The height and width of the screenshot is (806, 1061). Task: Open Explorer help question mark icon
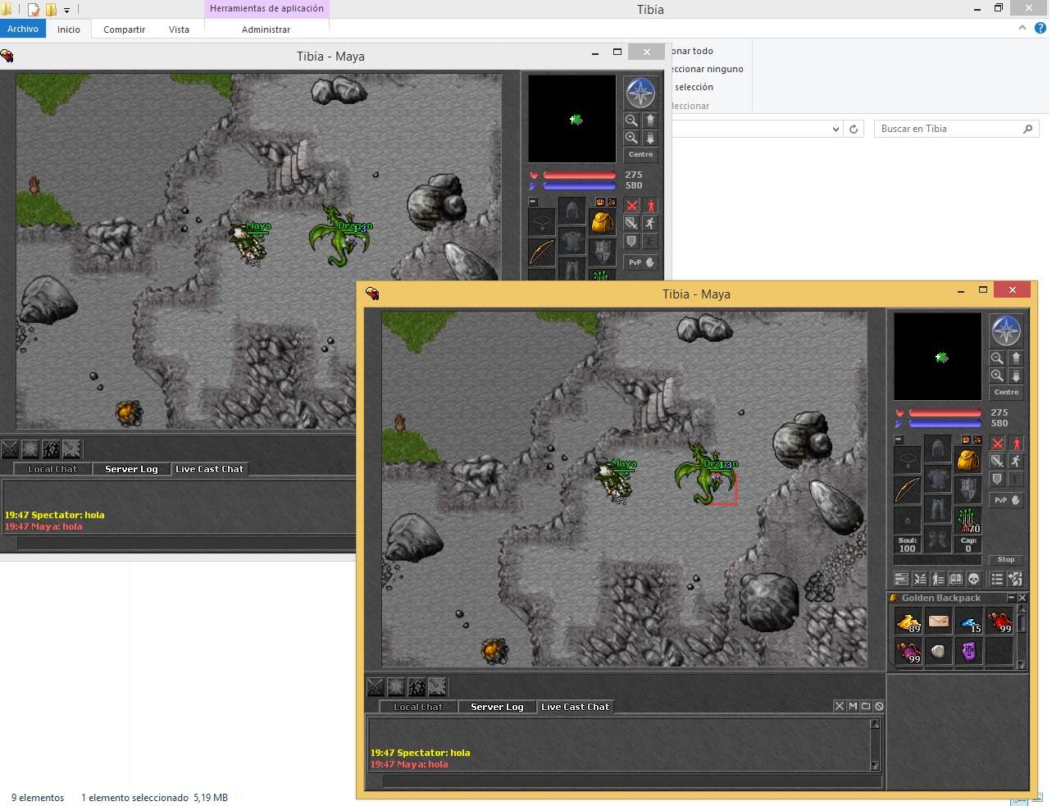pyautogui.click(x=1041, y=28)
